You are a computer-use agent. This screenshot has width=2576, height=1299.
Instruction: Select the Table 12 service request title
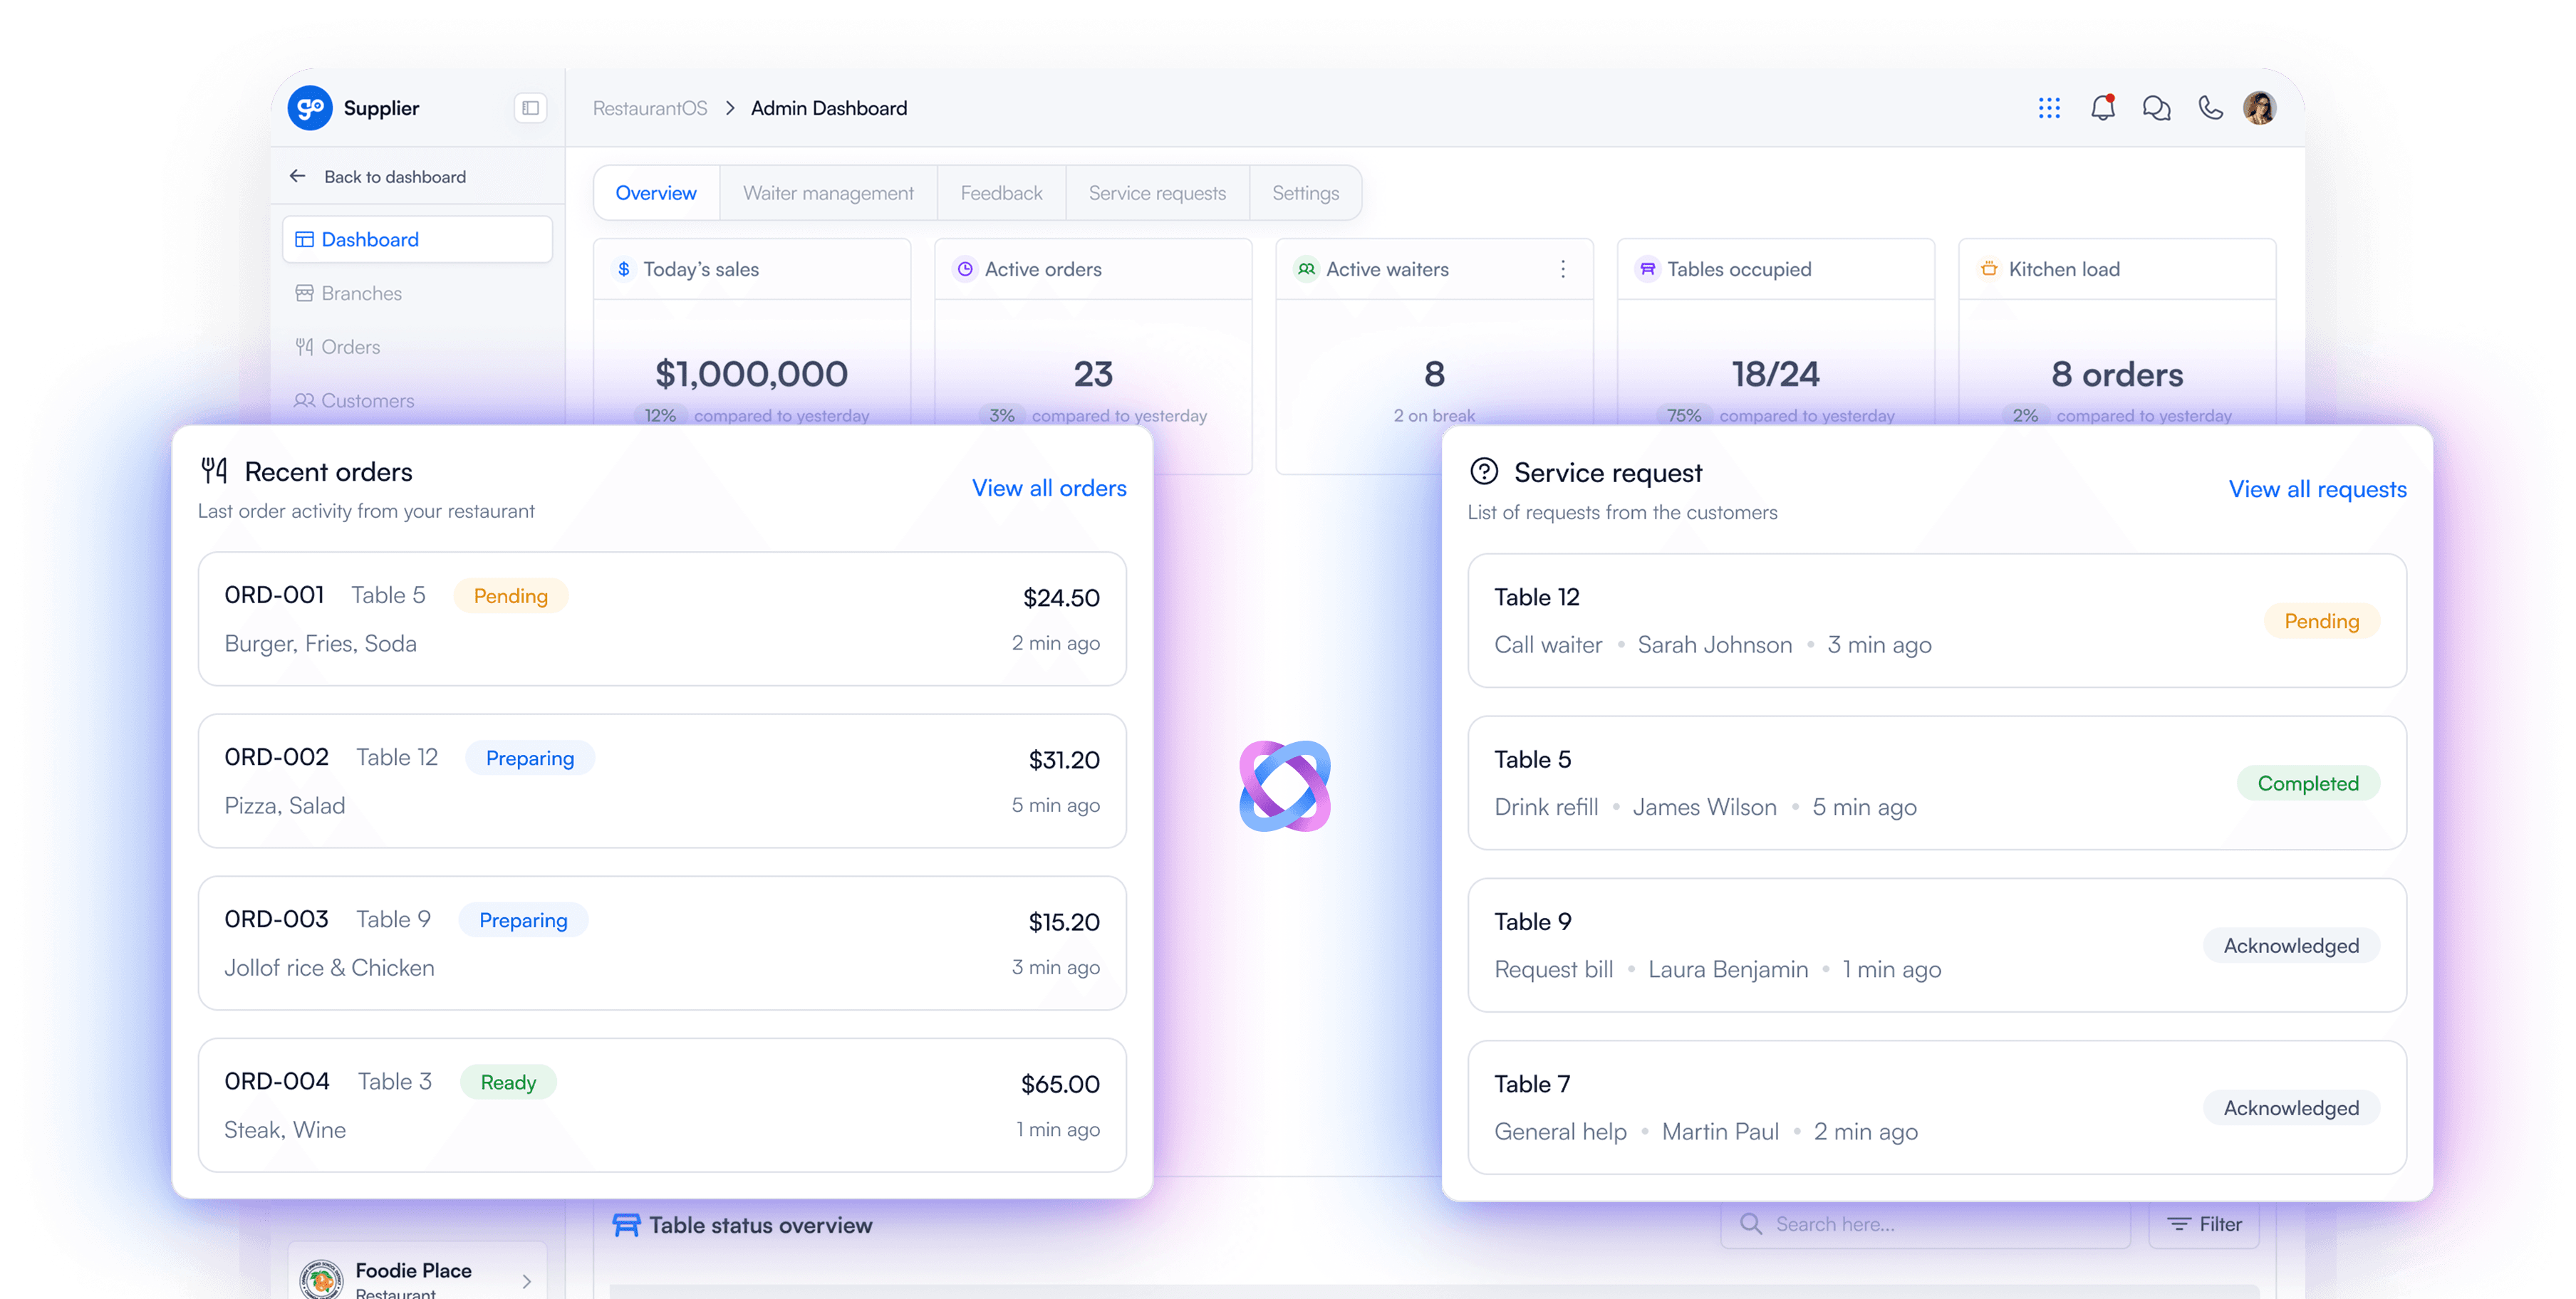tap(1536, 597)
